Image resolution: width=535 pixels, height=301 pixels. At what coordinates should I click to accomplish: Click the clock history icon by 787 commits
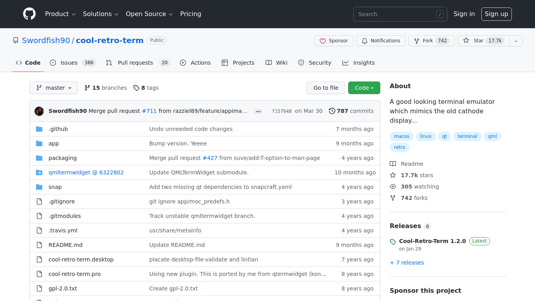click(x=332, y=111)
